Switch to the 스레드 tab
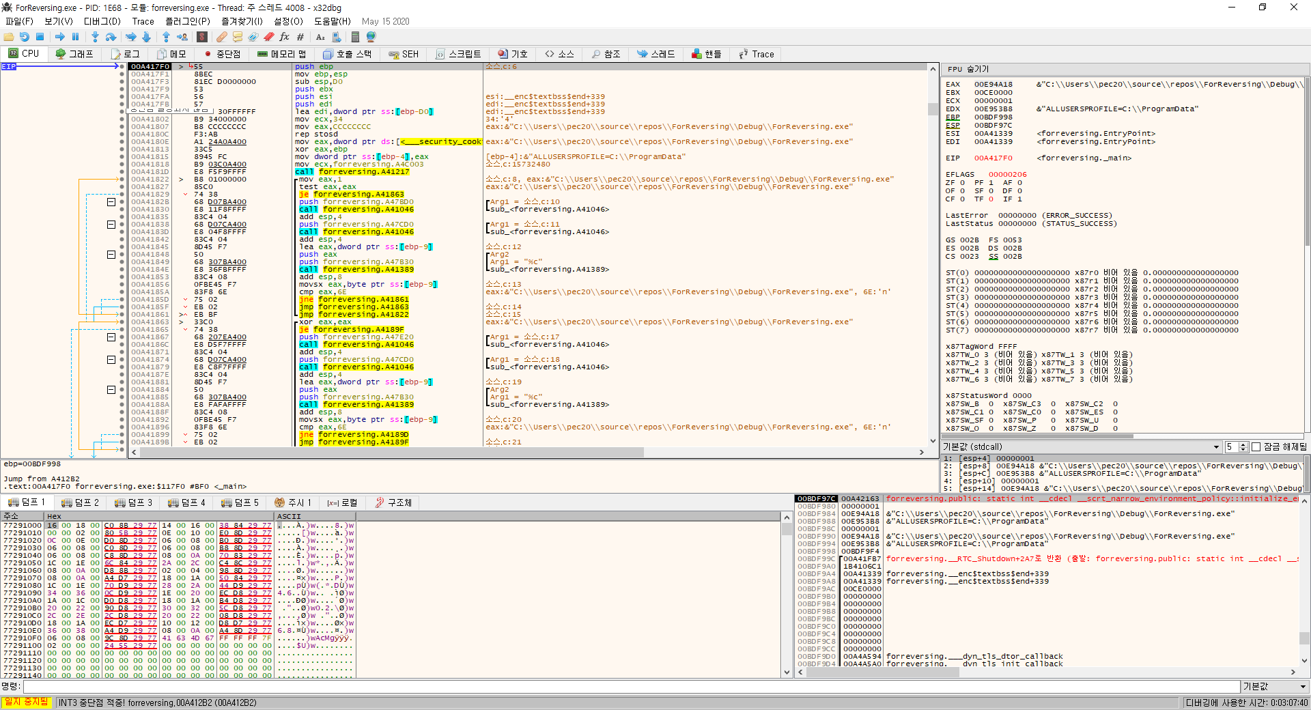The width and height of the screenshot is (1311, 710). 656,54
